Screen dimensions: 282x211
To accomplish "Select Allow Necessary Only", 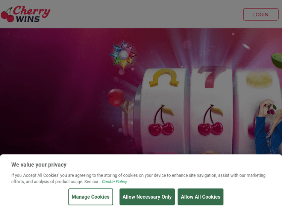I will pyautogui.click(x=147, y=197).
